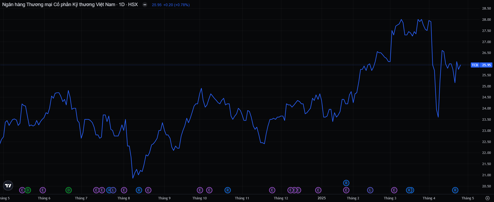Click the L marker between Tháng 2 and Tháng 3

pyautogui.click(x=370, y=190)
